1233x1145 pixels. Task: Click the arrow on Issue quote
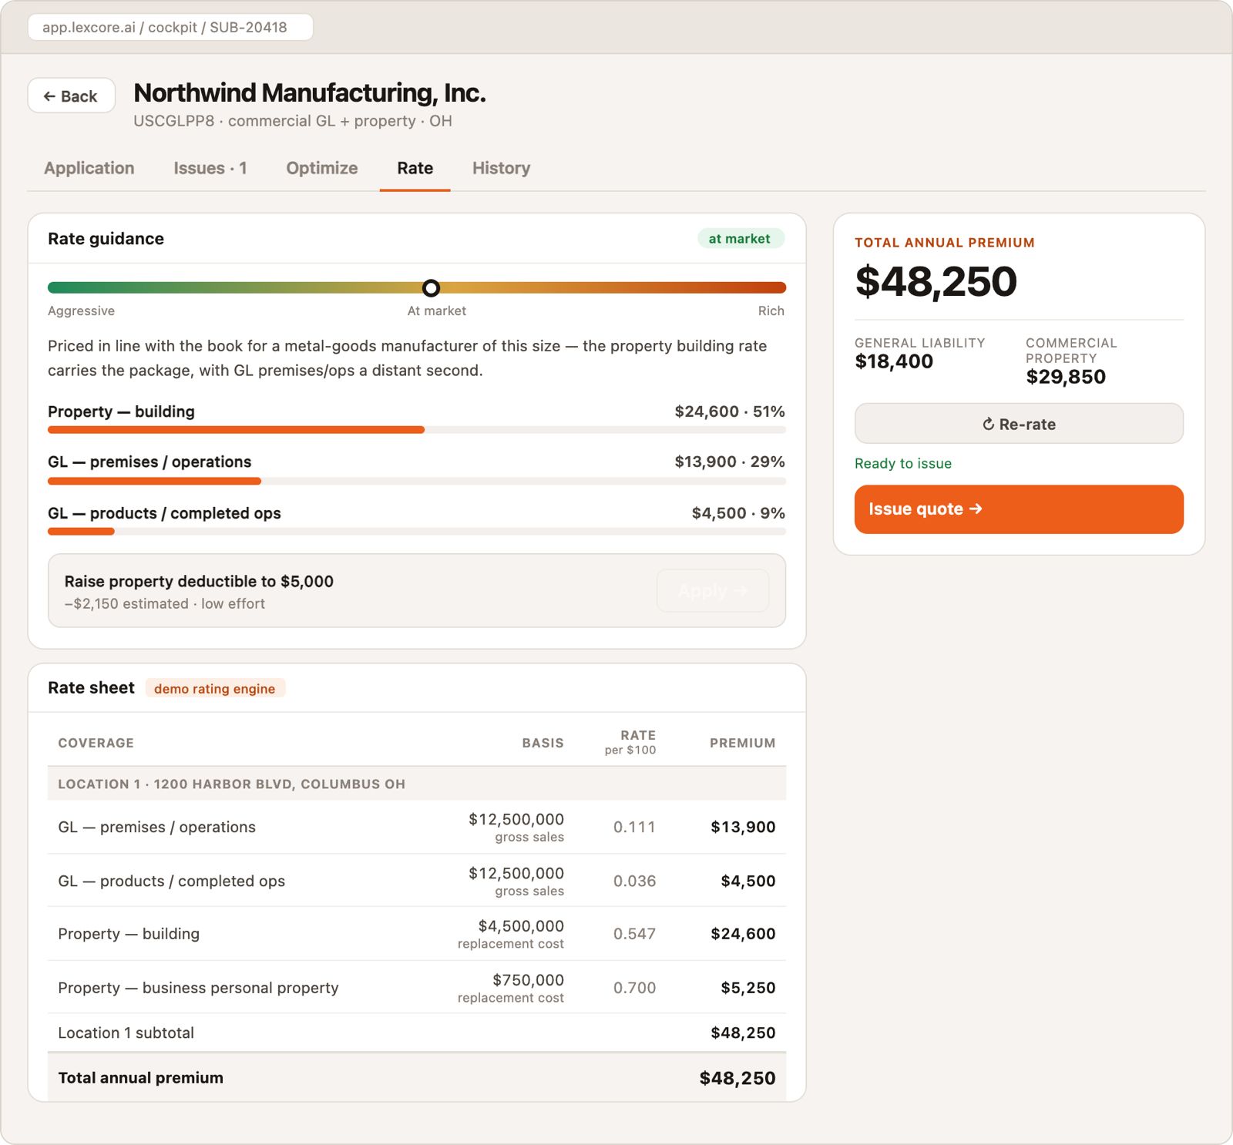[x=976, y=509]
